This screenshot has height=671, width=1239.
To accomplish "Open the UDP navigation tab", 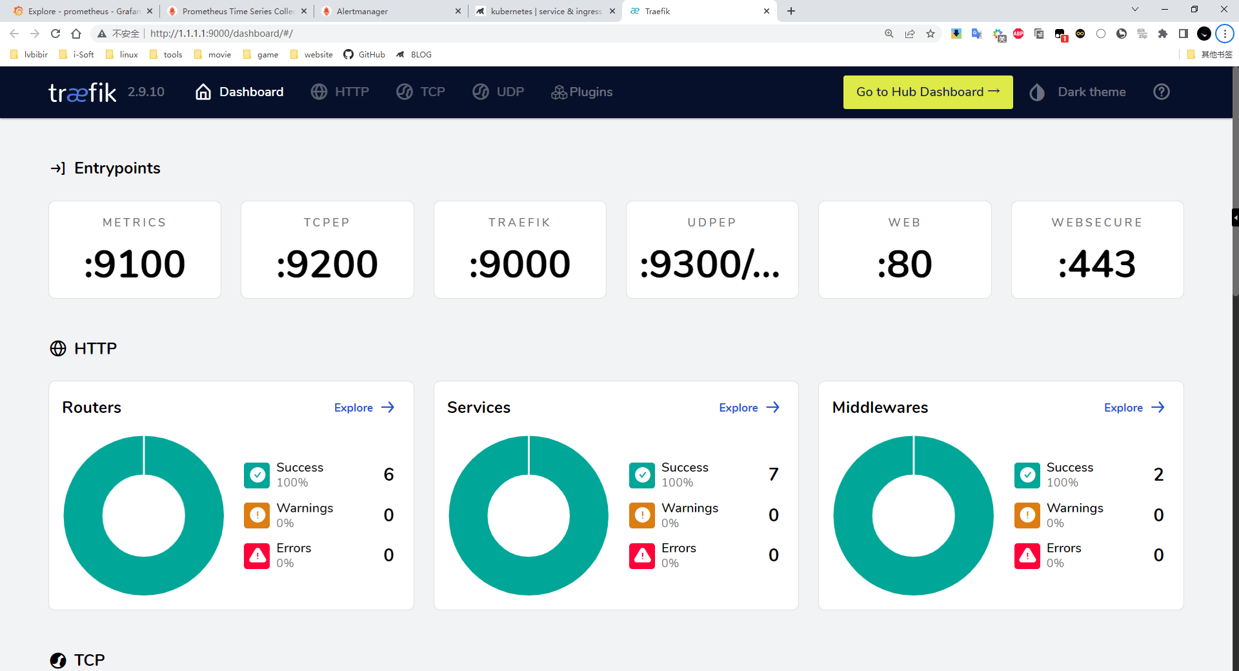I will coord(498,92).
